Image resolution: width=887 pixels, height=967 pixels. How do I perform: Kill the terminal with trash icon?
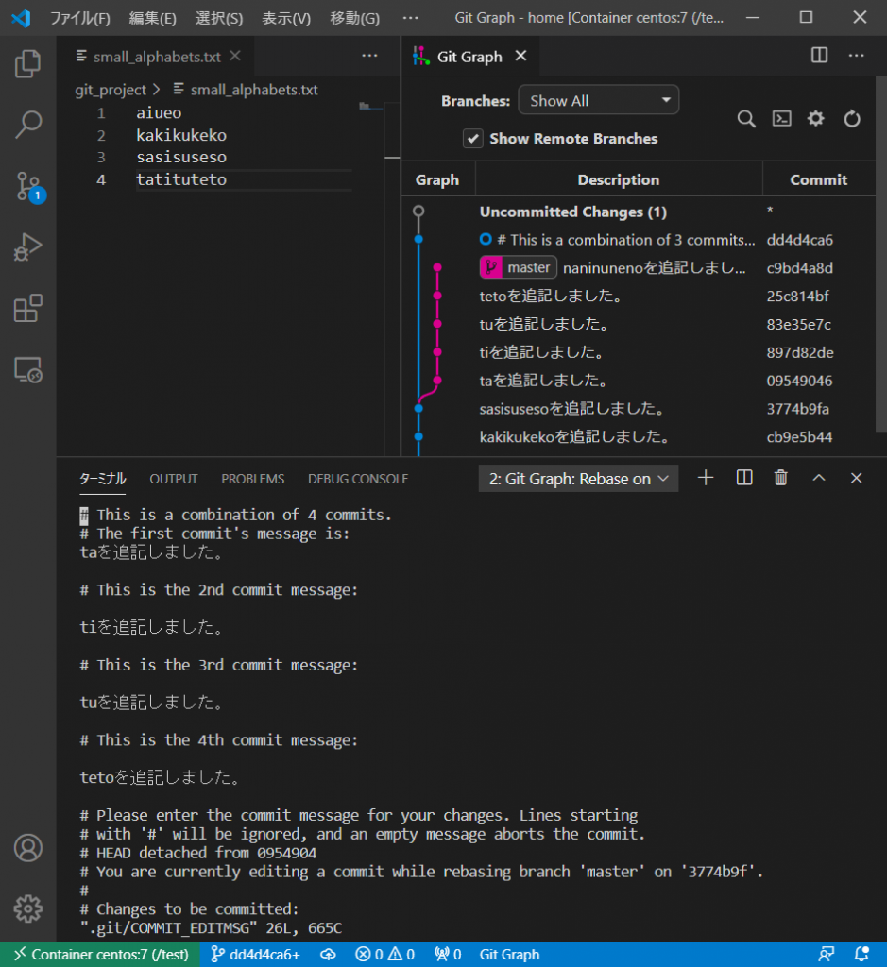click(780, 478)
